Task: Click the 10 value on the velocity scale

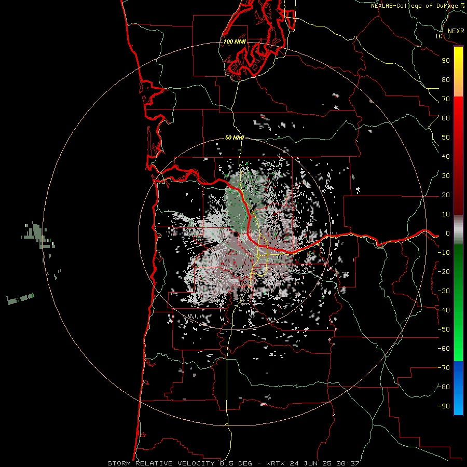Action: pos(446,214)
